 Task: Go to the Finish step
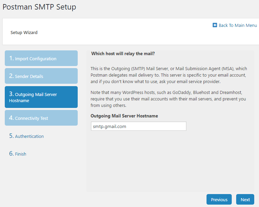pos(18,154)
